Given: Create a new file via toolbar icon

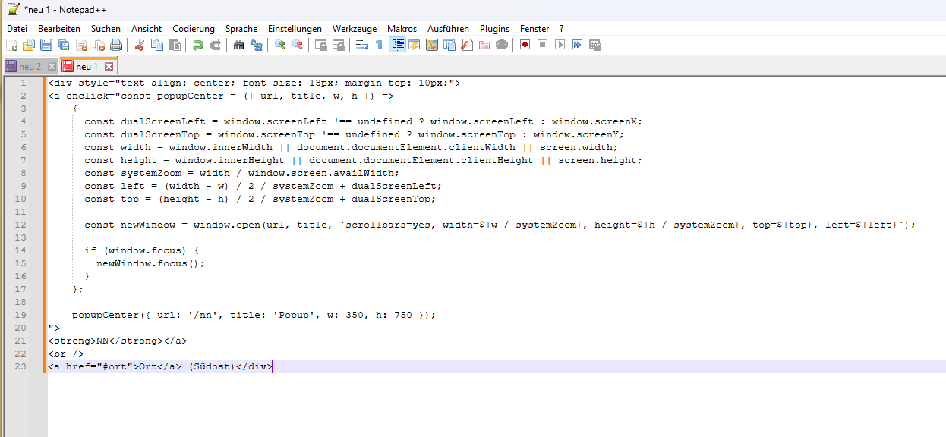Looking at the screenshot, I should [x=11, y=46].
